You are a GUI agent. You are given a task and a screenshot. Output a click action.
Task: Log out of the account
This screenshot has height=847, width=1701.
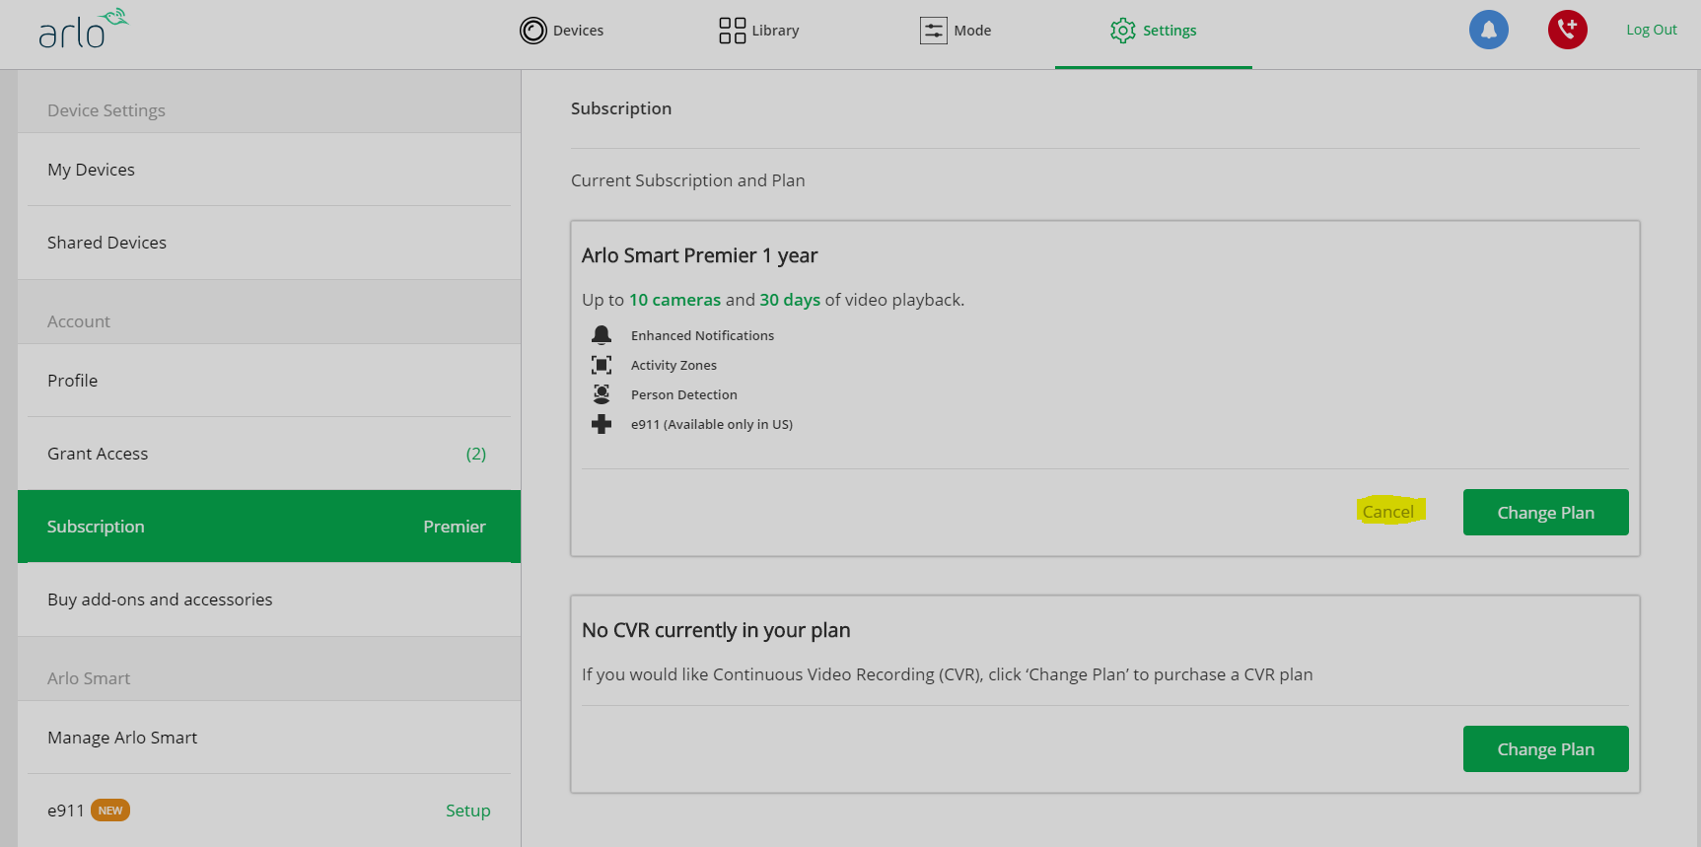pos(1651,30)
